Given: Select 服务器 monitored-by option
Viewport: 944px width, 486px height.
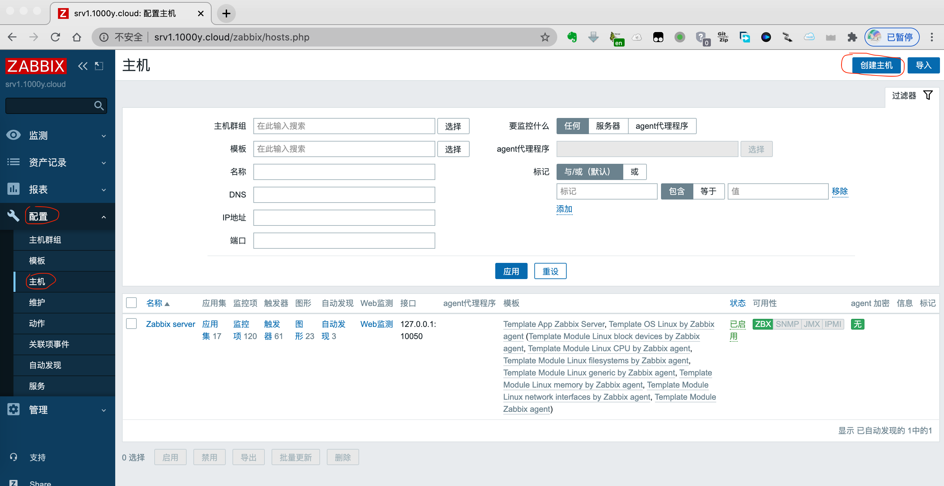Looking at the screenshot, I should (x=608, y=126).
